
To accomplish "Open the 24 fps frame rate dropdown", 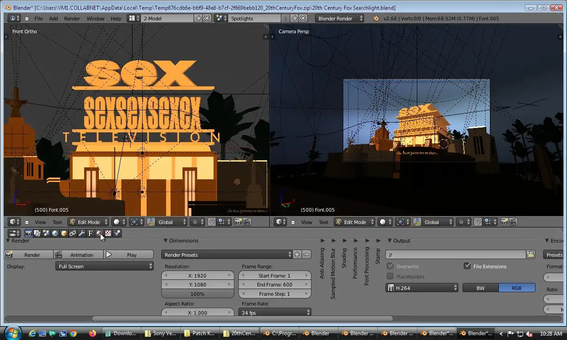I will coord(275,313).
